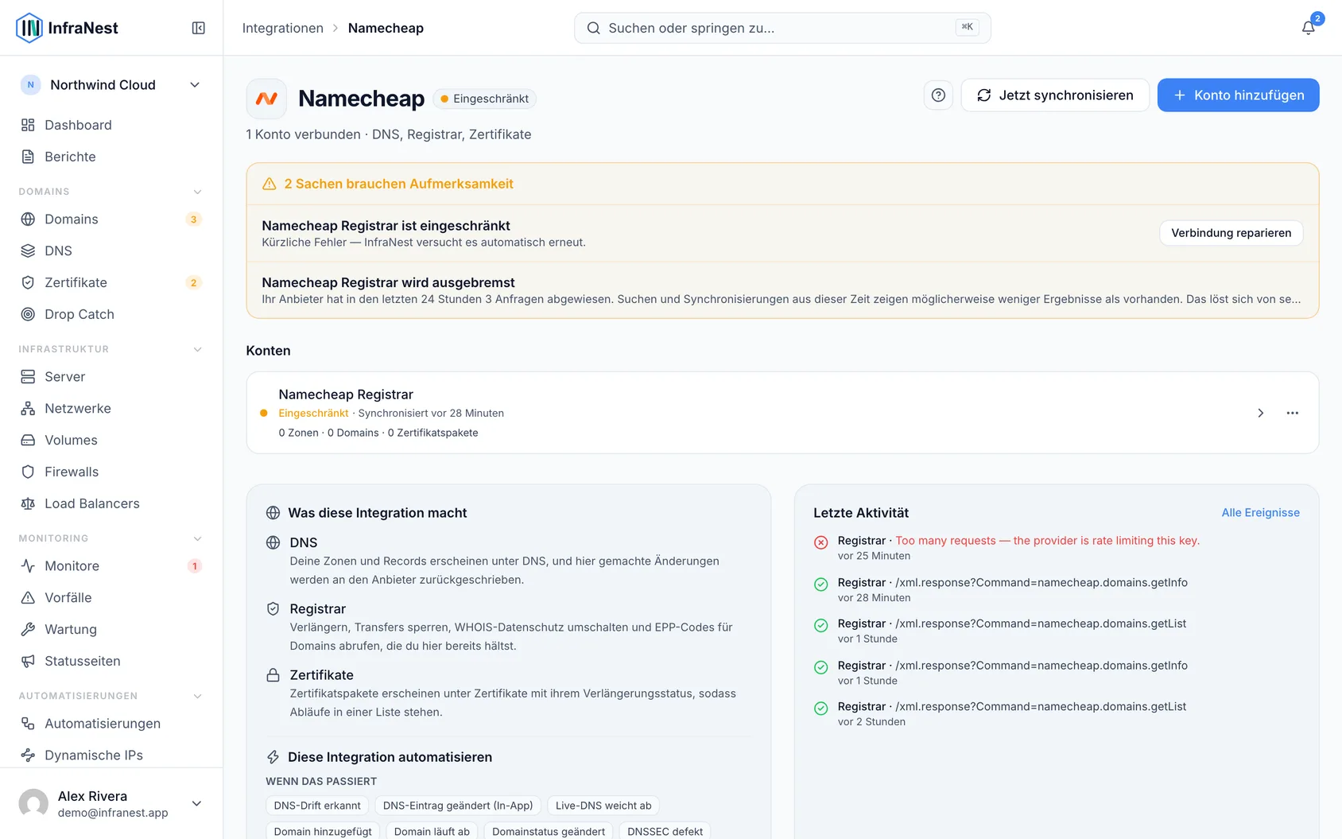Open Alle Ereignisse link
This screenshot has height=839, width=1342.
coord(1261,513)
